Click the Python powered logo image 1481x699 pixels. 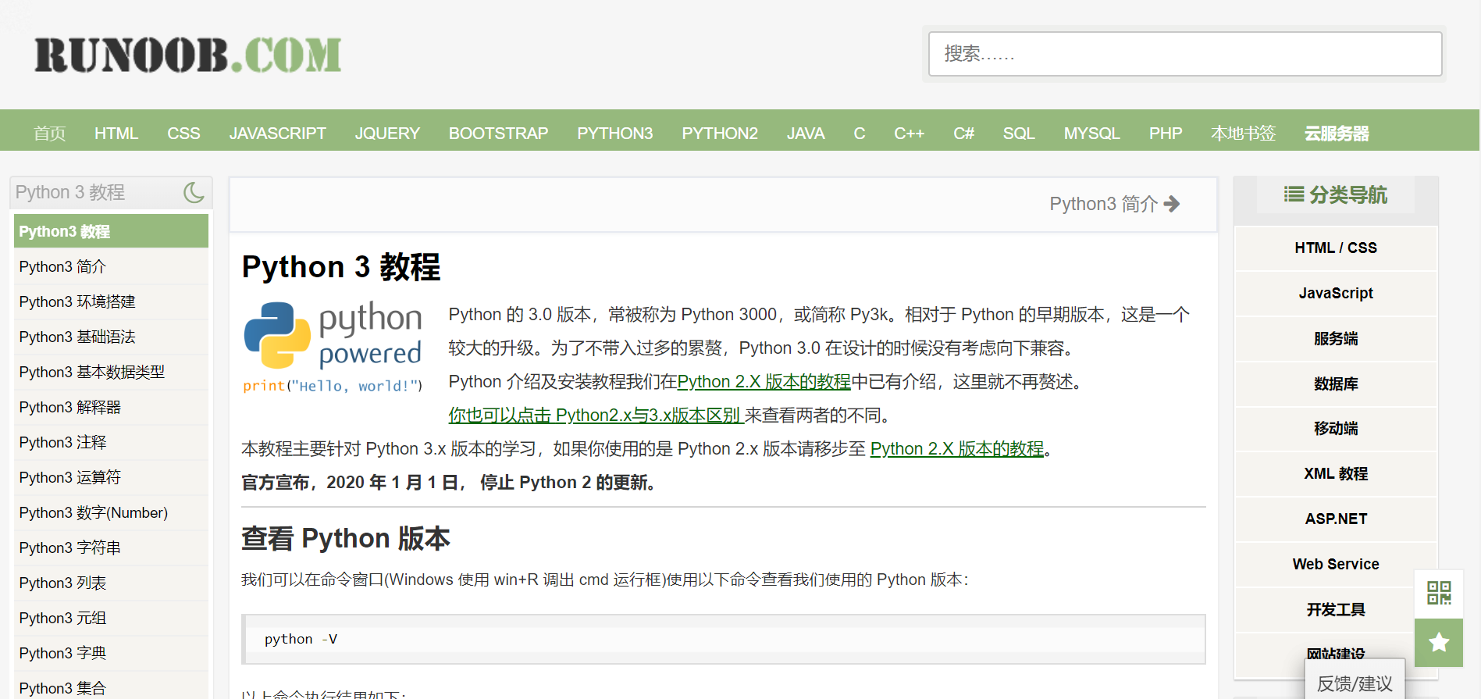click(x=333, y=348)
